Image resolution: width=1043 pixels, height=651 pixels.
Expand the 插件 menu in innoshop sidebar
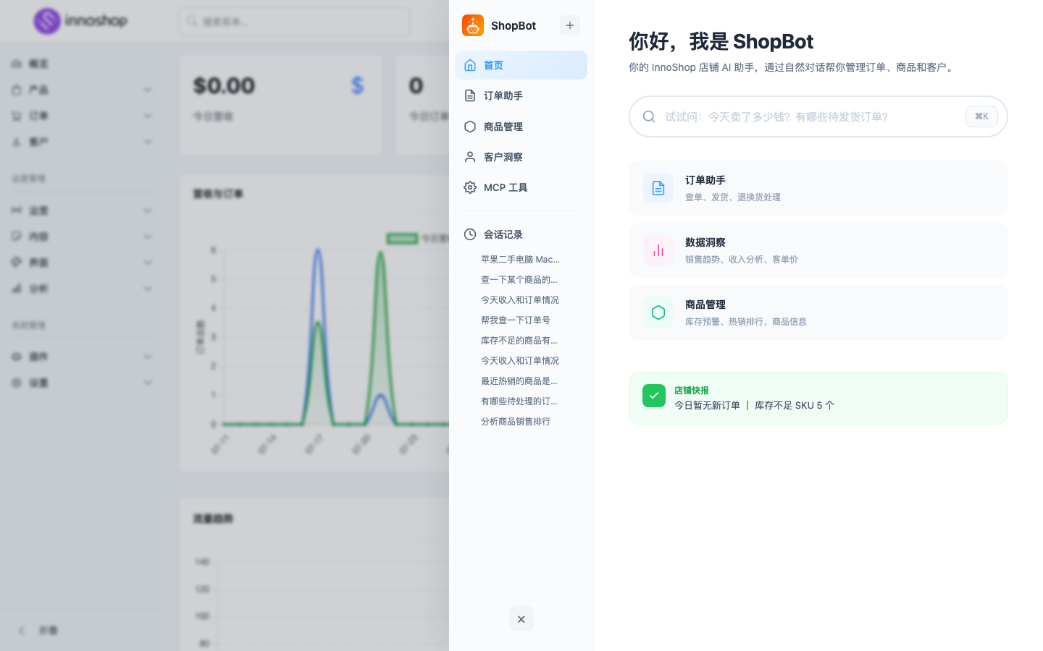[82, 357]
